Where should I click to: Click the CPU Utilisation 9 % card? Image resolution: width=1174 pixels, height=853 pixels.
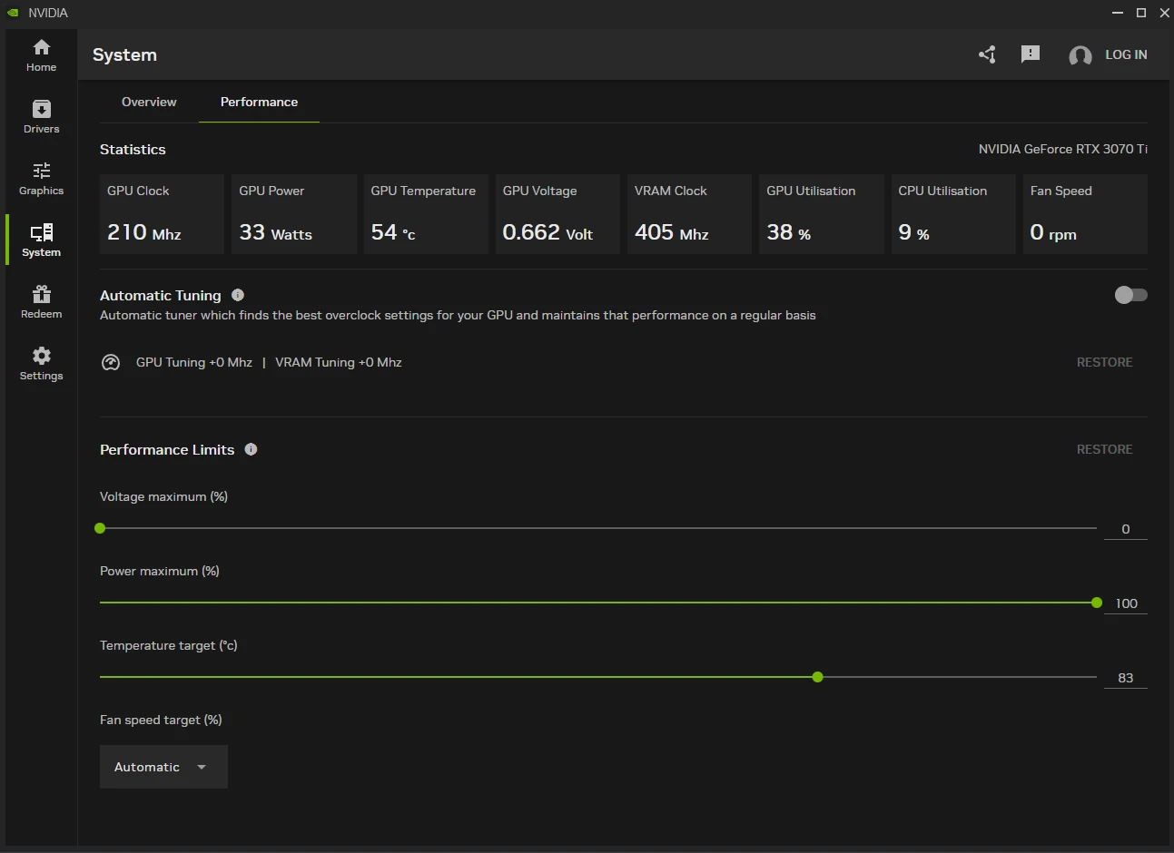coord(953,214)
